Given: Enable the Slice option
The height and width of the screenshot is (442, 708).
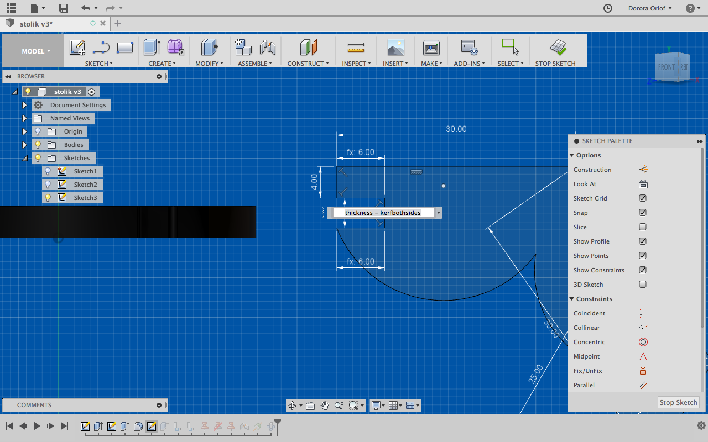Looking at the screenshot, I should click(643, 227).
